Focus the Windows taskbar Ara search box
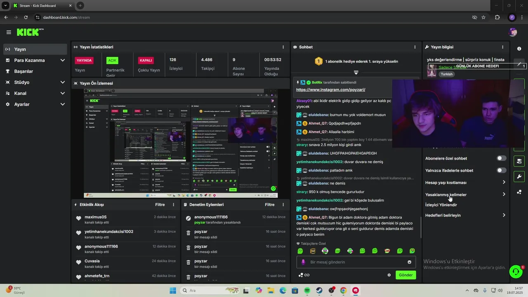Viewport: 528px width, 297px height. 210,290
